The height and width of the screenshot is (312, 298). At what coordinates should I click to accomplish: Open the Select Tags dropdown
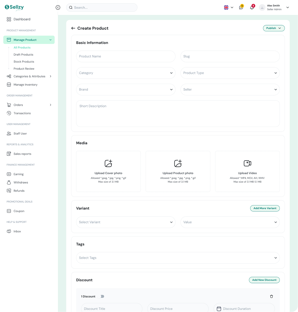178,258
